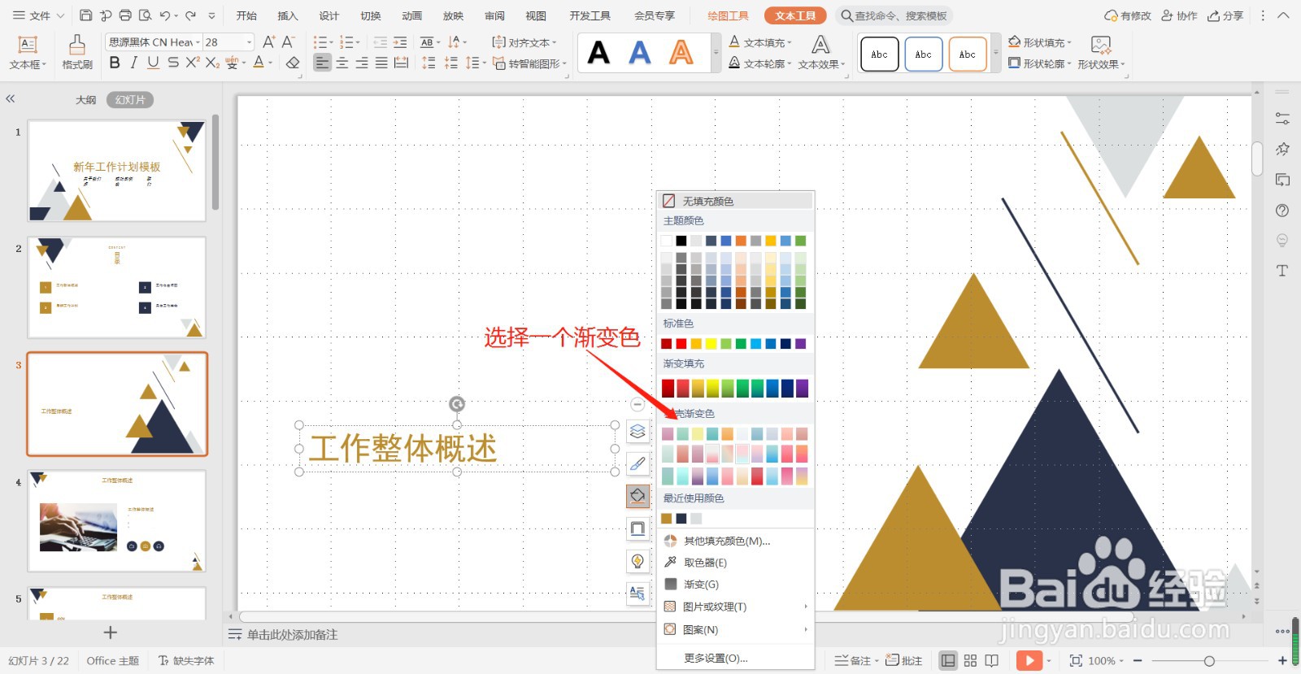Redo the last undone action
The height and width of the screenshot is (674, 1301).
point(191,15)
